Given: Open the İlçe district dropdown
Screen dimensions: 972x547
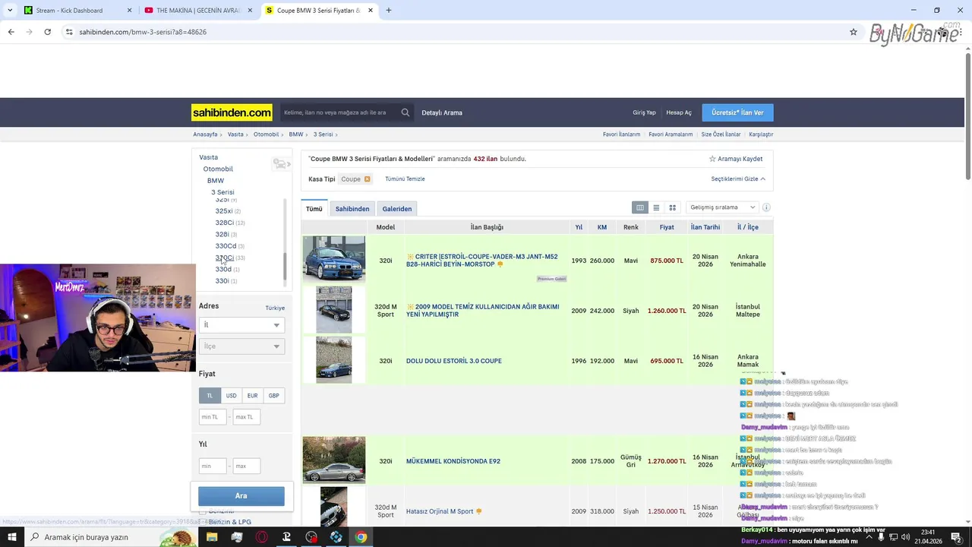Looking at the screenshot, I should pos(241,346).
